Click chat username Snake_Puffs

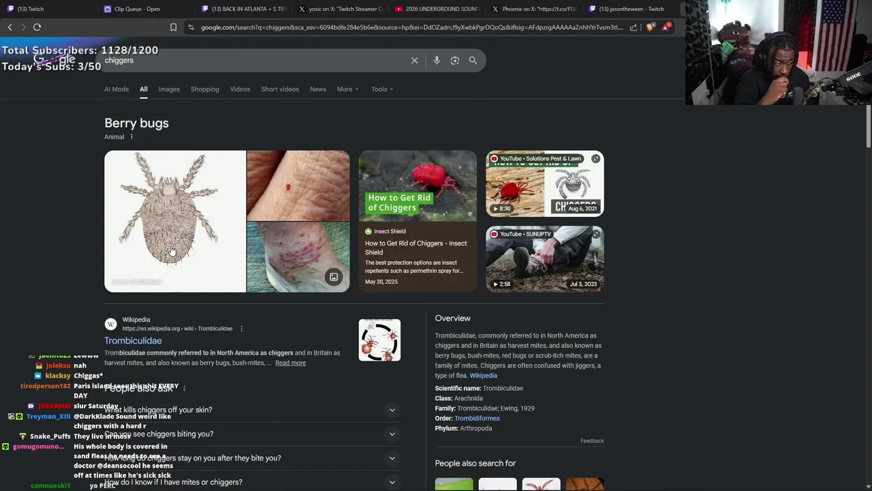[x=50, y=436]
